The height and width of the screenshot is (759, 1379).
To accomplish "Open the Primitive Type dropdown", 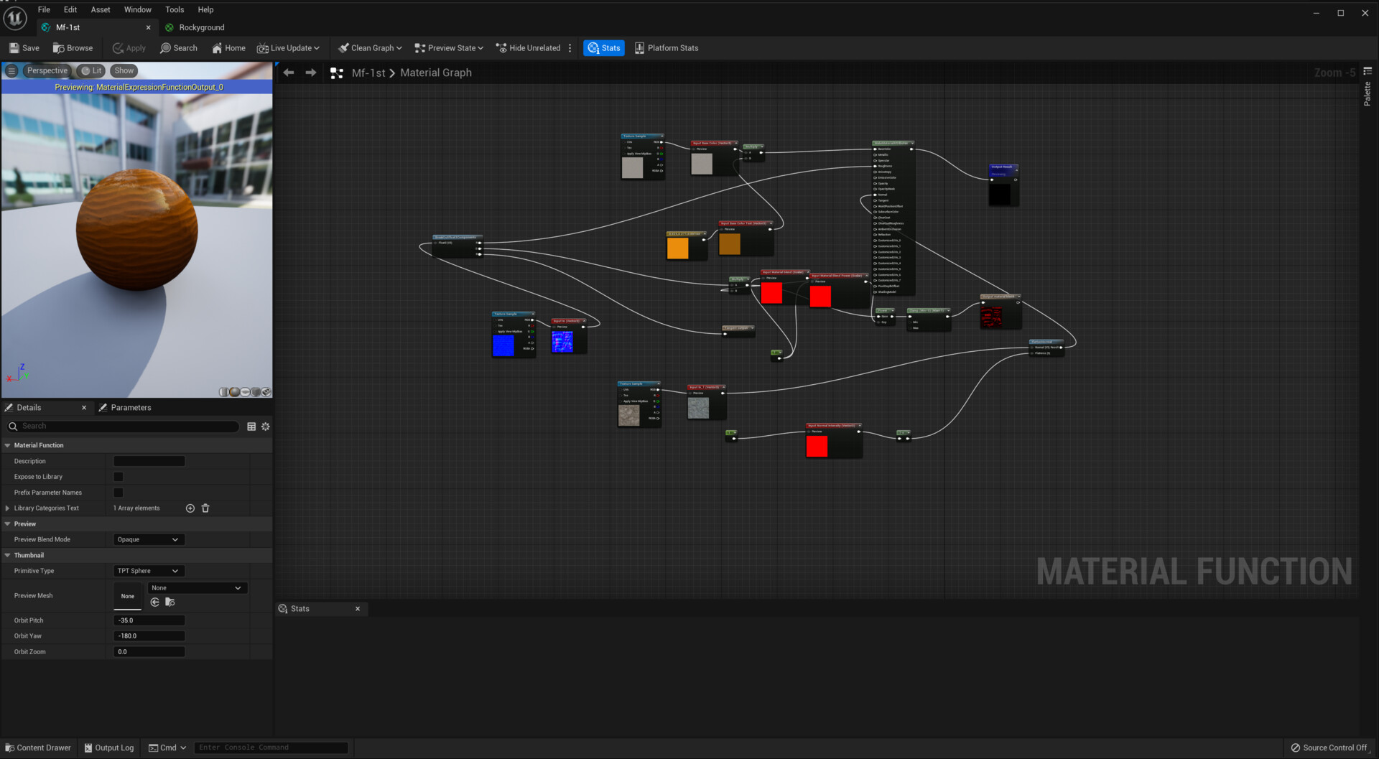I will pyautogui.click(x=149, y=572).
